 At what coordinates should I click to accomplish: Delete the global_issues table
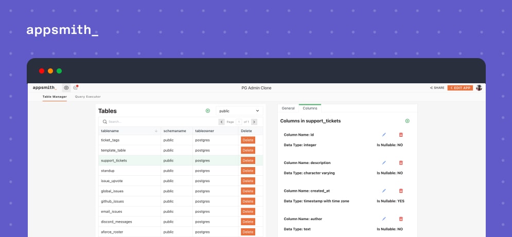point(248,191)
